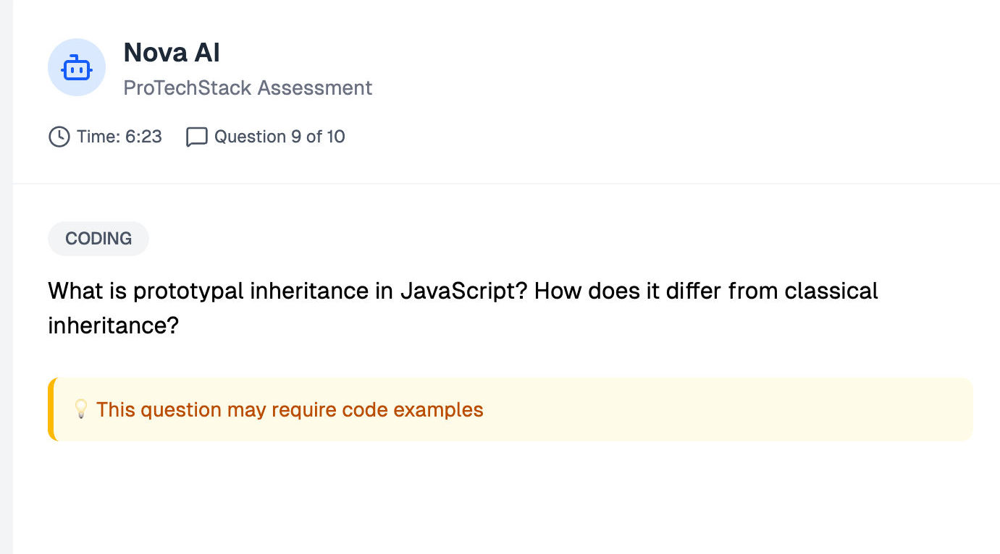
Task: Click the clock icon beside the timer
Action: 59,137
